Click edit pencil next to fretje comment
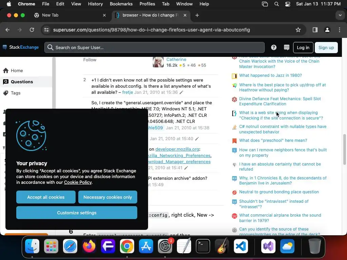This screenshot has width=347, height=260. click(182, 92)
